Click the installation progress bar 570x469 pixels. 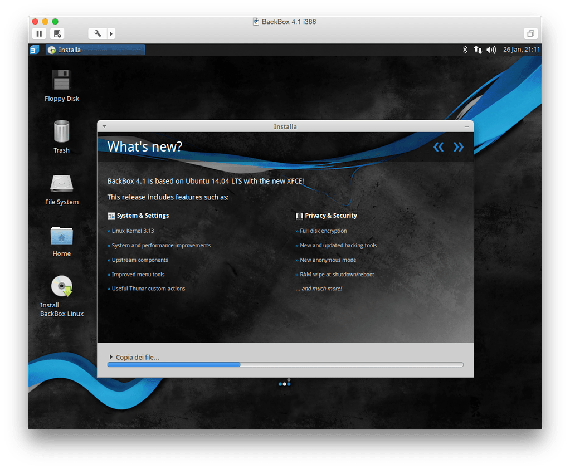coord(285,364)
